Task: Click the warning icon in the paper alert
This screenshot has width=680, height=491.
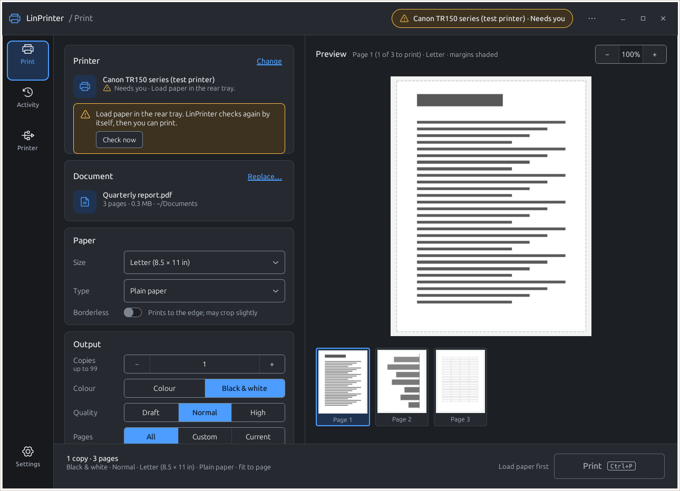Action: (85, 114)
